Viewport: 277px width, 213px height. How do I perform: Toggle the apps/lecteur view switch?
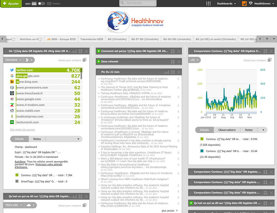pyautogui.click(x=42, y=3)
